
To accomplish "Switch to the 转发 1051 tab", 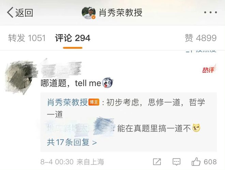I will [x=27, y=38].
